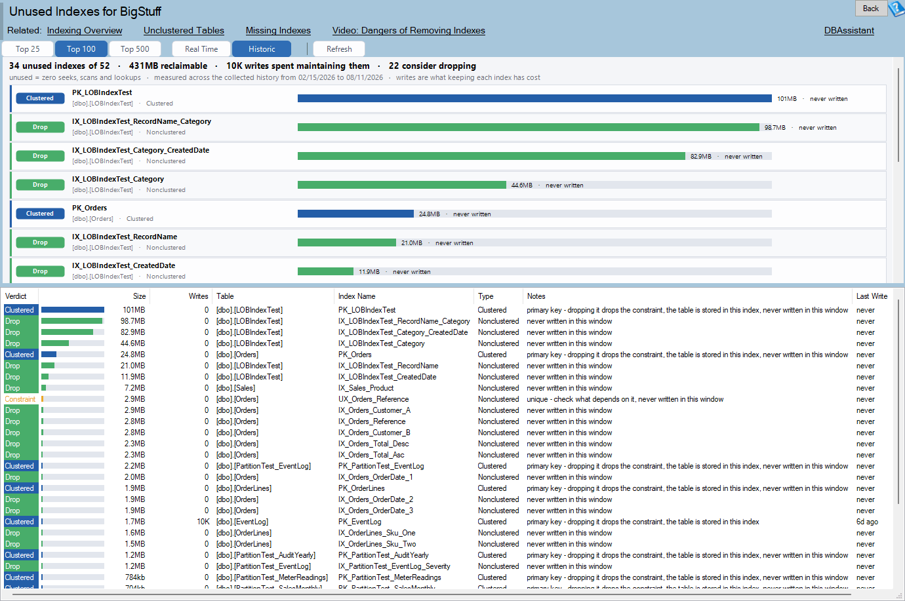Viewport: 905px width, 601px height.
Task: Click the 101MB size bar of PK_LOBIndexTest
Action: coord(534,98)
